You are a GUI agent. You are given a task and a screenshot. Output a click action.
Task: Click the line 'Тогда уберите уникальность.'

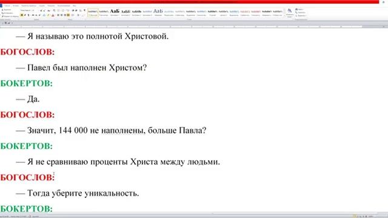pos(78,193)
